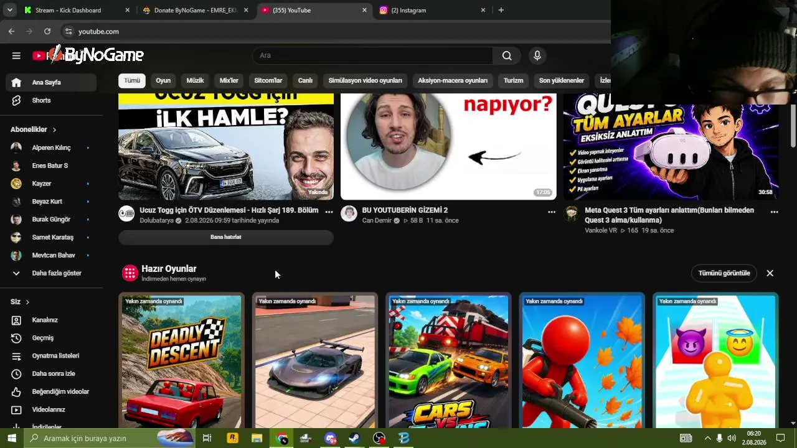Select the Mix'ler filter chip
The width and height of the screenshot is (797, 448).
click(229, 80)
